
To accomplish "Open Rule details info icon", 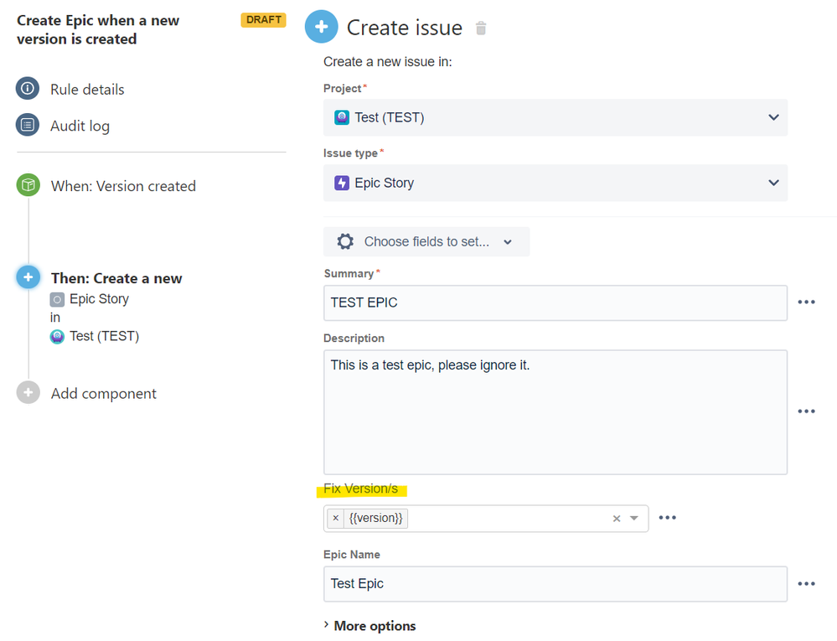I will point(28,89).
